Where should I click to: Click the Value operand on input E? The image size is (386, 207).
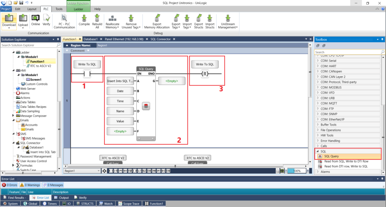(x=120, y=121)
